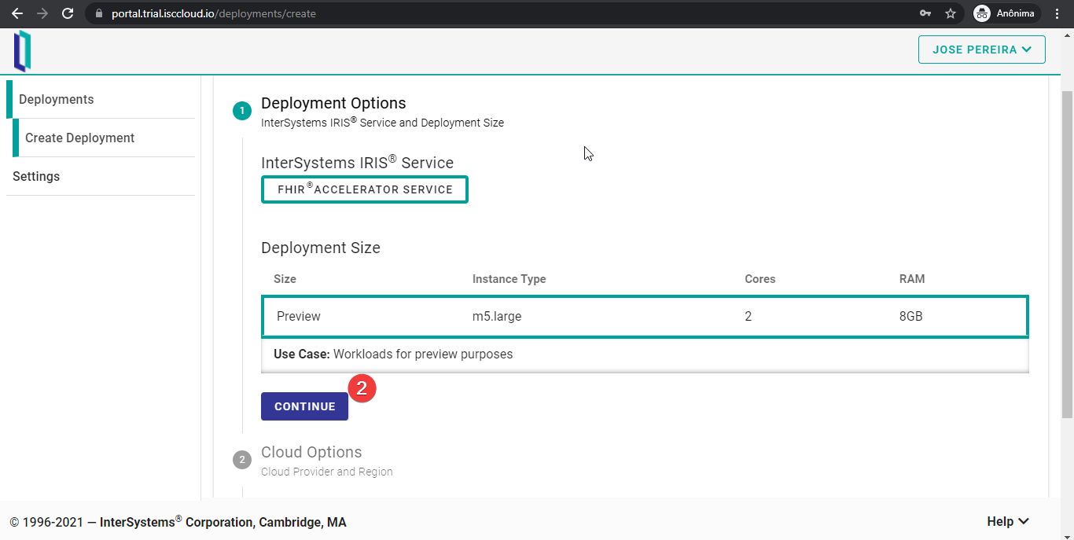Open the saved passwords key icon
Viewport: 1074px width, 540px height.
[925, 13]
